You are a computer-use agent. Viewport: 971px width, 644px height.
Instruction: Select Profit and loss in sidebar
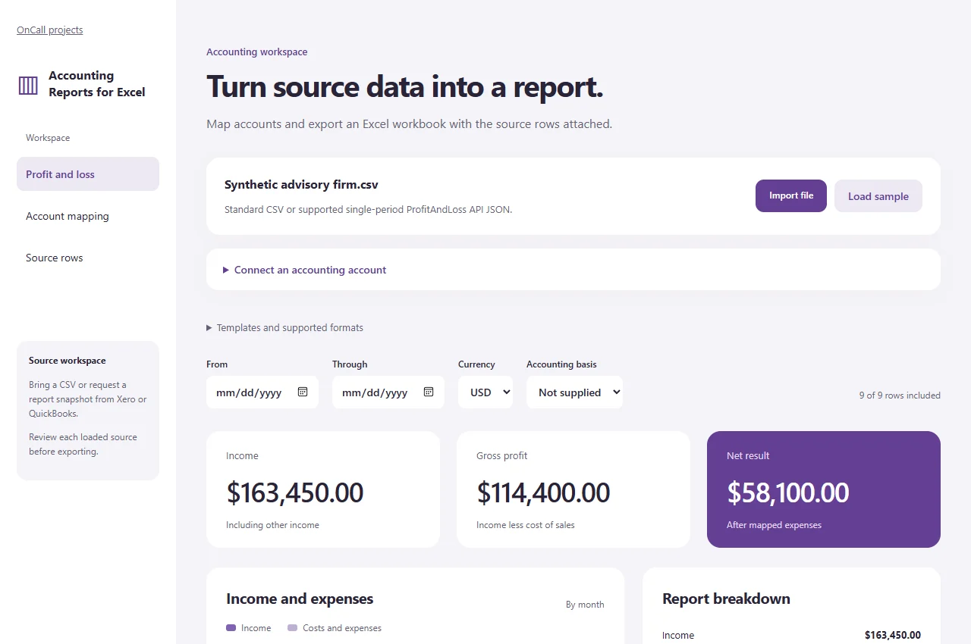[88, 174]
